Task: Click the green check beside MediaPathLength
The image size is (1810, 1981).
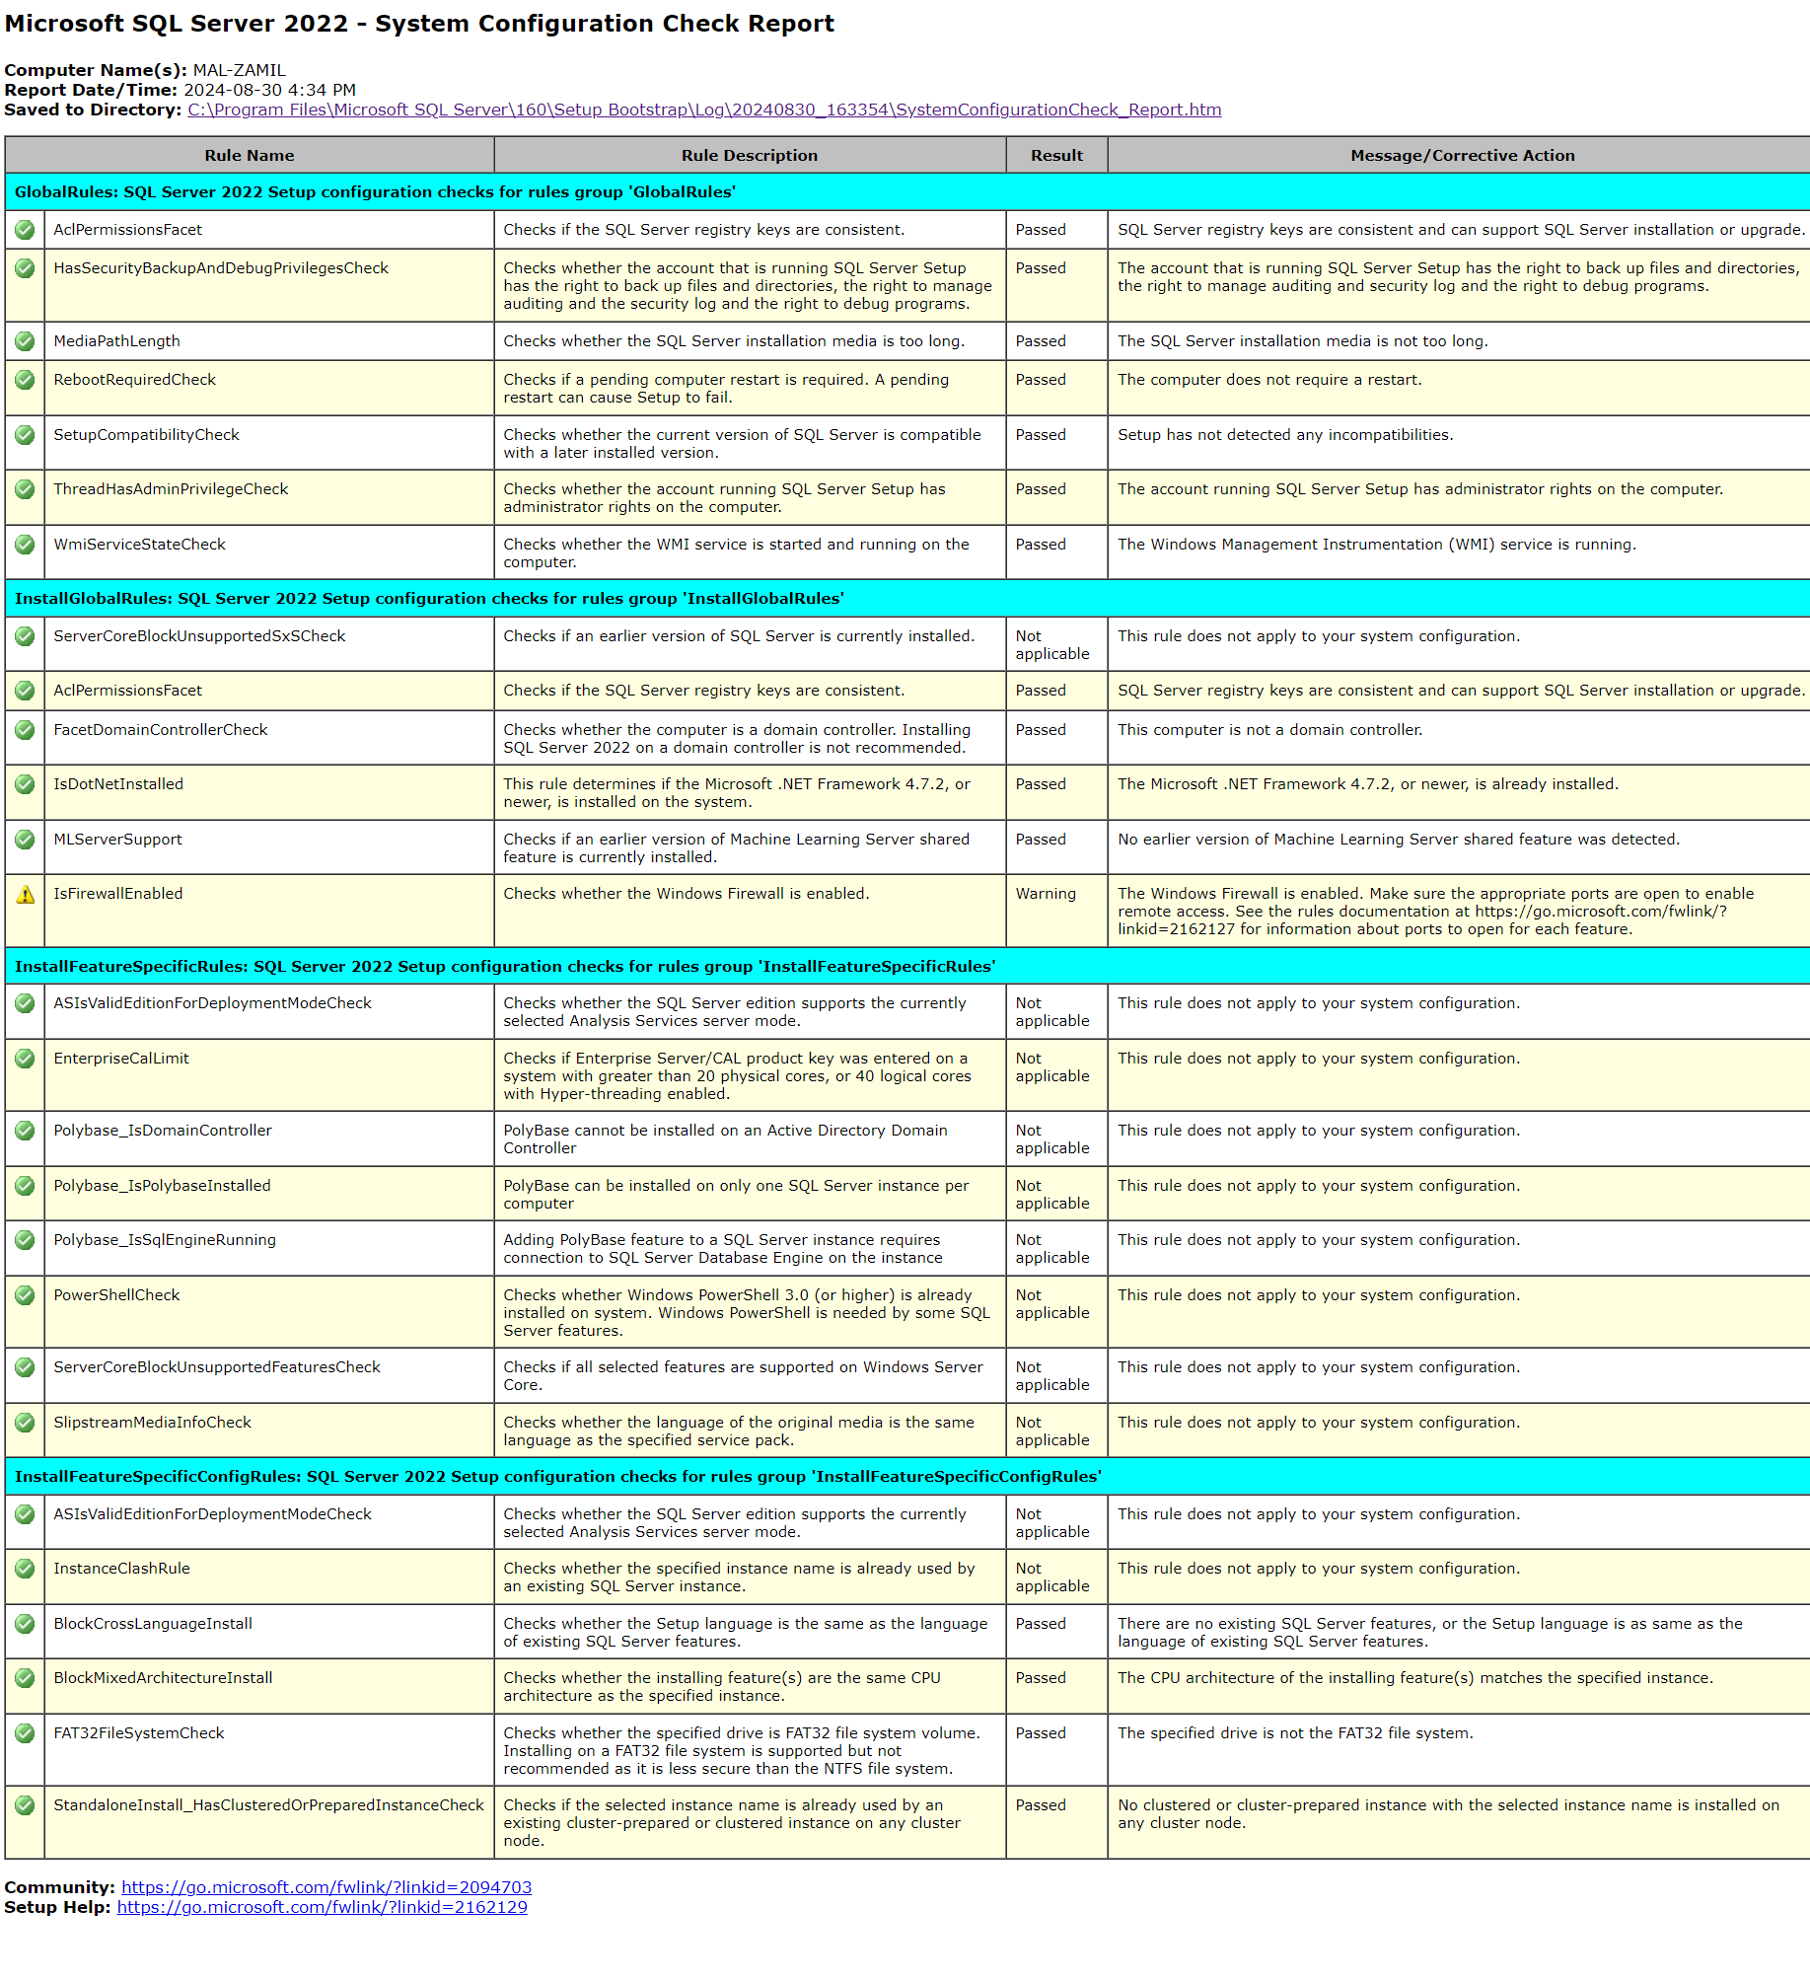Action: (x=25, y=341)
